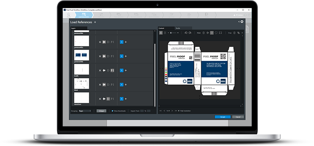Switch to the Braille tab

pos(184,28)
